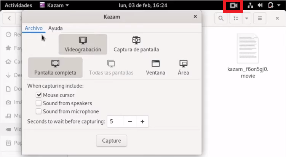
Task: Click the seconds to wait number field
Action: click(x=115, y=122)
